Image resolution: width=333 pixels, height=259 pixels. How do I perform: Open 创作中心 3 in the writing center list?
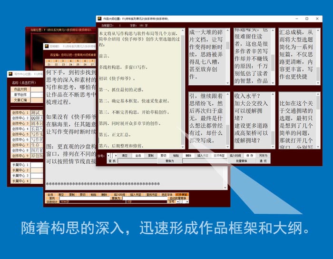click(x=20, y=123)
